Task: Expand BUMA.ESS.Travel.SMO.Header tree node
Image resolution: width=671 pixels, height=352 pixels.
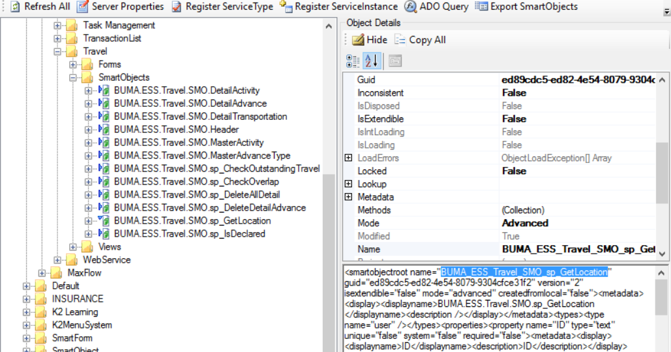Action: click(88, 130)
